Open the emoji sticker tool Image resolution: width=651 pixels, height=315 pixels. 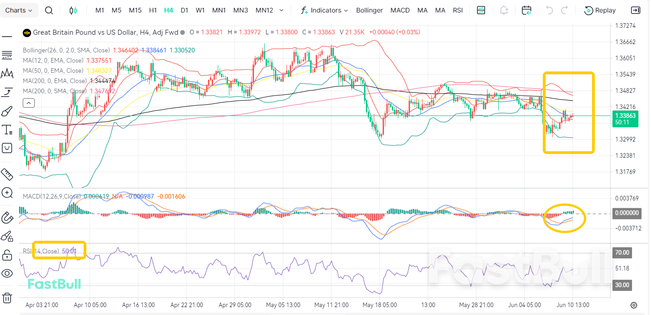tap(7, 148)
